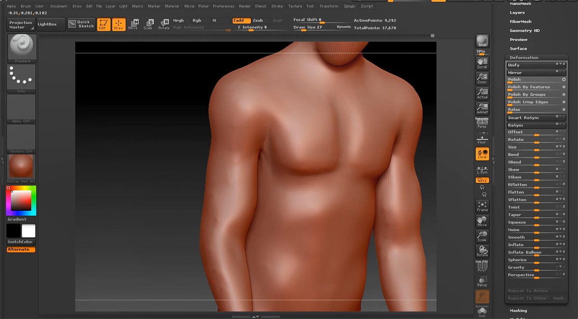The width and height of the screenshot is (578, 319).
Task: Enable Rgb paint mode
Action: coord(197,21)
